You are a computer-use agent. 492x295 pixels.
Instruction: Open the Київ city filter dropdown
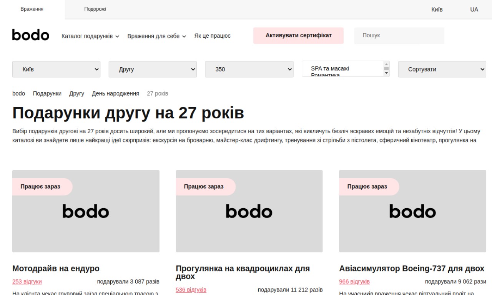point(57,69)
